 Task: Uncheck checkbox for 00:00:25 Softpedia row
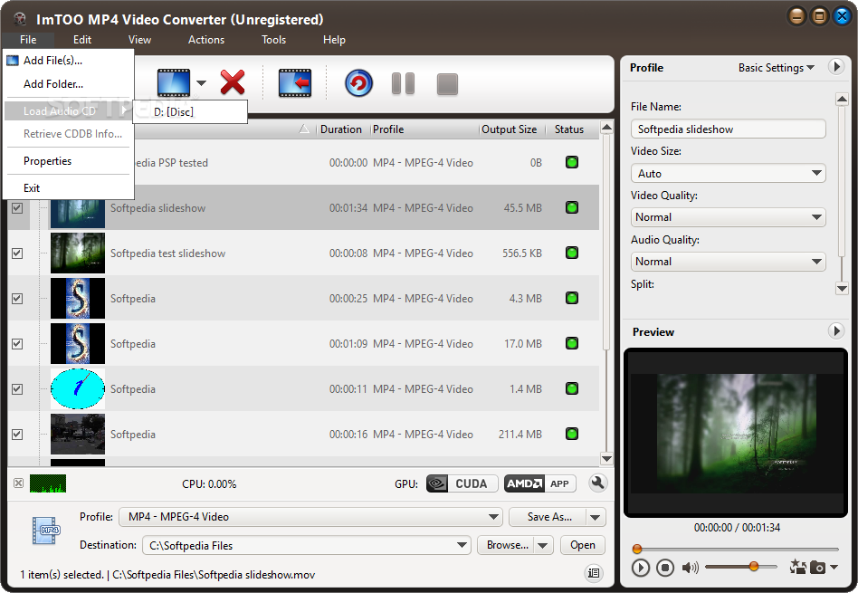(17, 299)
